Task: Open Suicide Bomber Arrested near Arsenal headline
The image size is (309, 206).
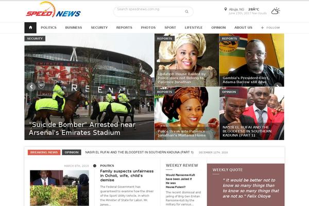Action: (x=82, y=129)
